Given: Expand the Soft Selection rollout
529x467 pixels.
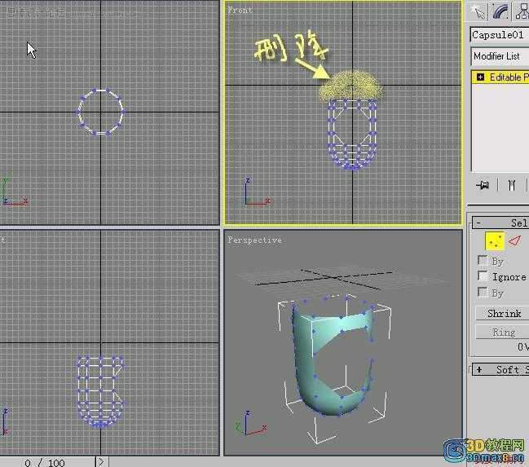Looking at the screenshot, I should [x=500, y=370].
